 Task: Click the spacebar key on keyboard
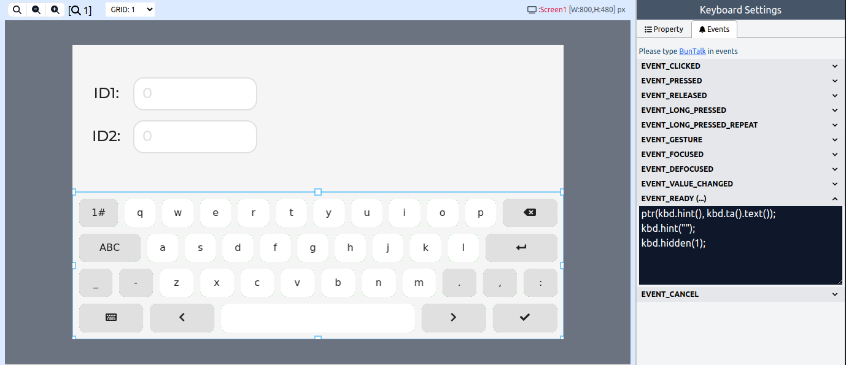pyautogui.click(x=318, y=318)
